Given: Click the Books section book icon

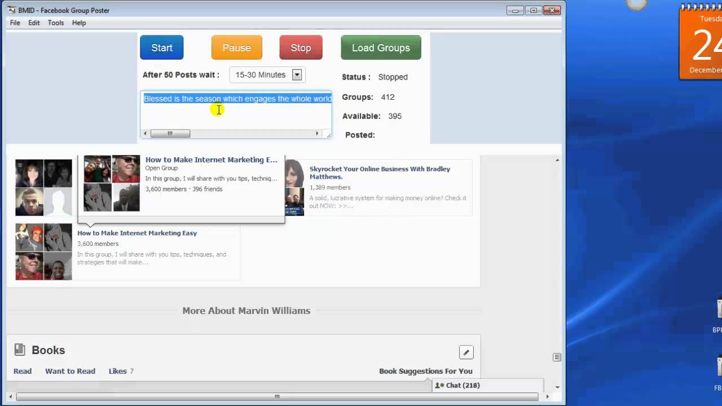Looking at the screenshot, I should click(x=20, y=350).
